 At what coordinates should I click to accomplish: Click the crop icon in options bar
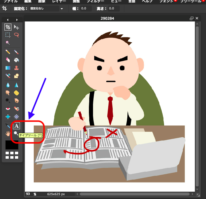pos(4,9)
